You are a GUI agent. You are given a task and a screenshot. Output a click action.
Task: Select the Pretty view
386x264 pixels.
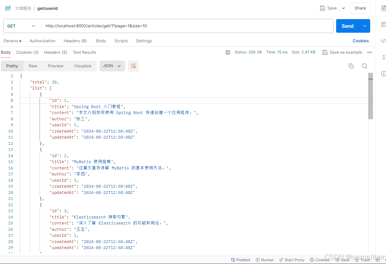pyautogui.click(x=12, y=66)
